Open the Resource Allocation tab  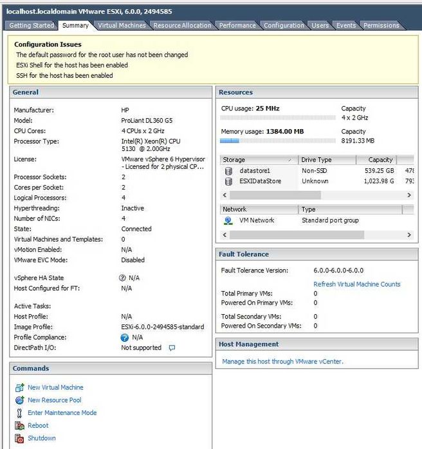click(182, 26)
